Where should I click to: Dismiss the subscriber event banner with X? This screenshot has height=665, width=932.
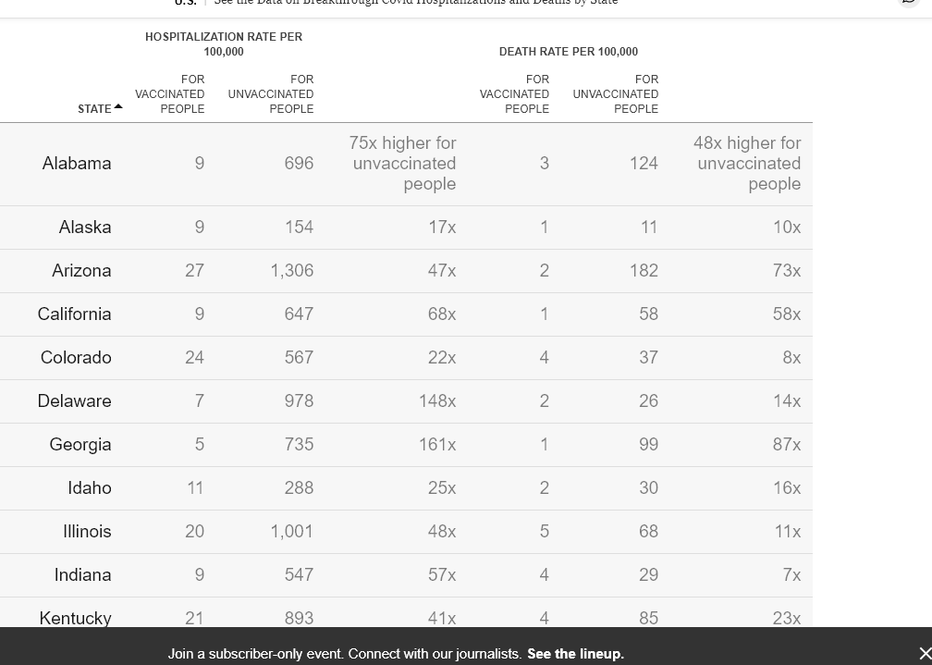pyautogui.click(x=925, y=654)
